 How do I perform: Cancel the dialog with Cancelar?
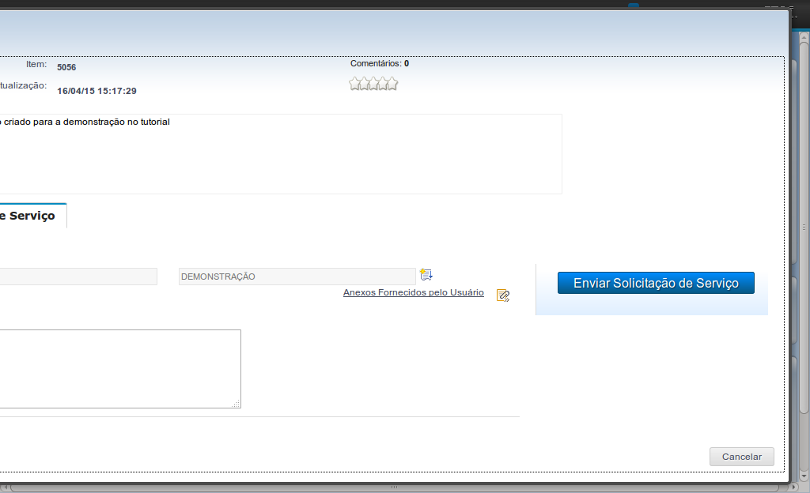741,457
